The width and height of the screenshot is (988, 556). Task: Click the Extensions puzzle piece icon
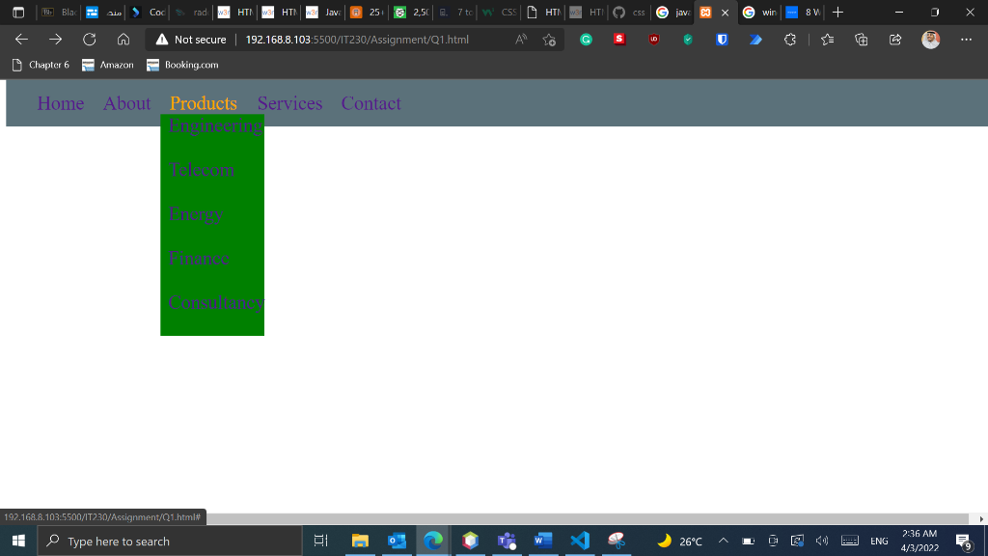click(788, 40)
